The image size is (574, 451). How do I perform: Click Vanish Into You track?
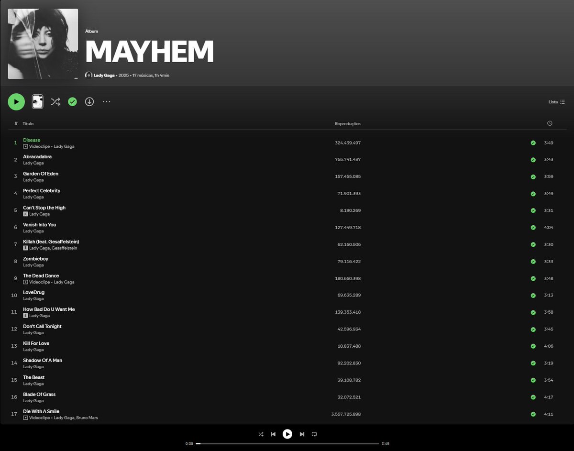pyautogui.click(x=40, y=225)
